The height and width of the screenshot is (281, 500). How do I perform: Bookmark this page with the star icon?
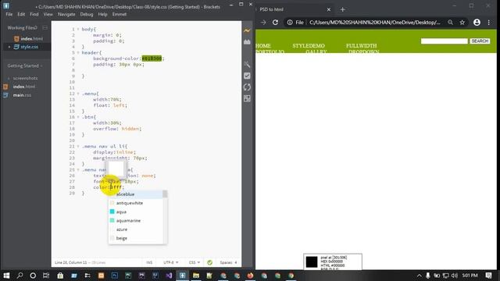(x=462, y=23)
